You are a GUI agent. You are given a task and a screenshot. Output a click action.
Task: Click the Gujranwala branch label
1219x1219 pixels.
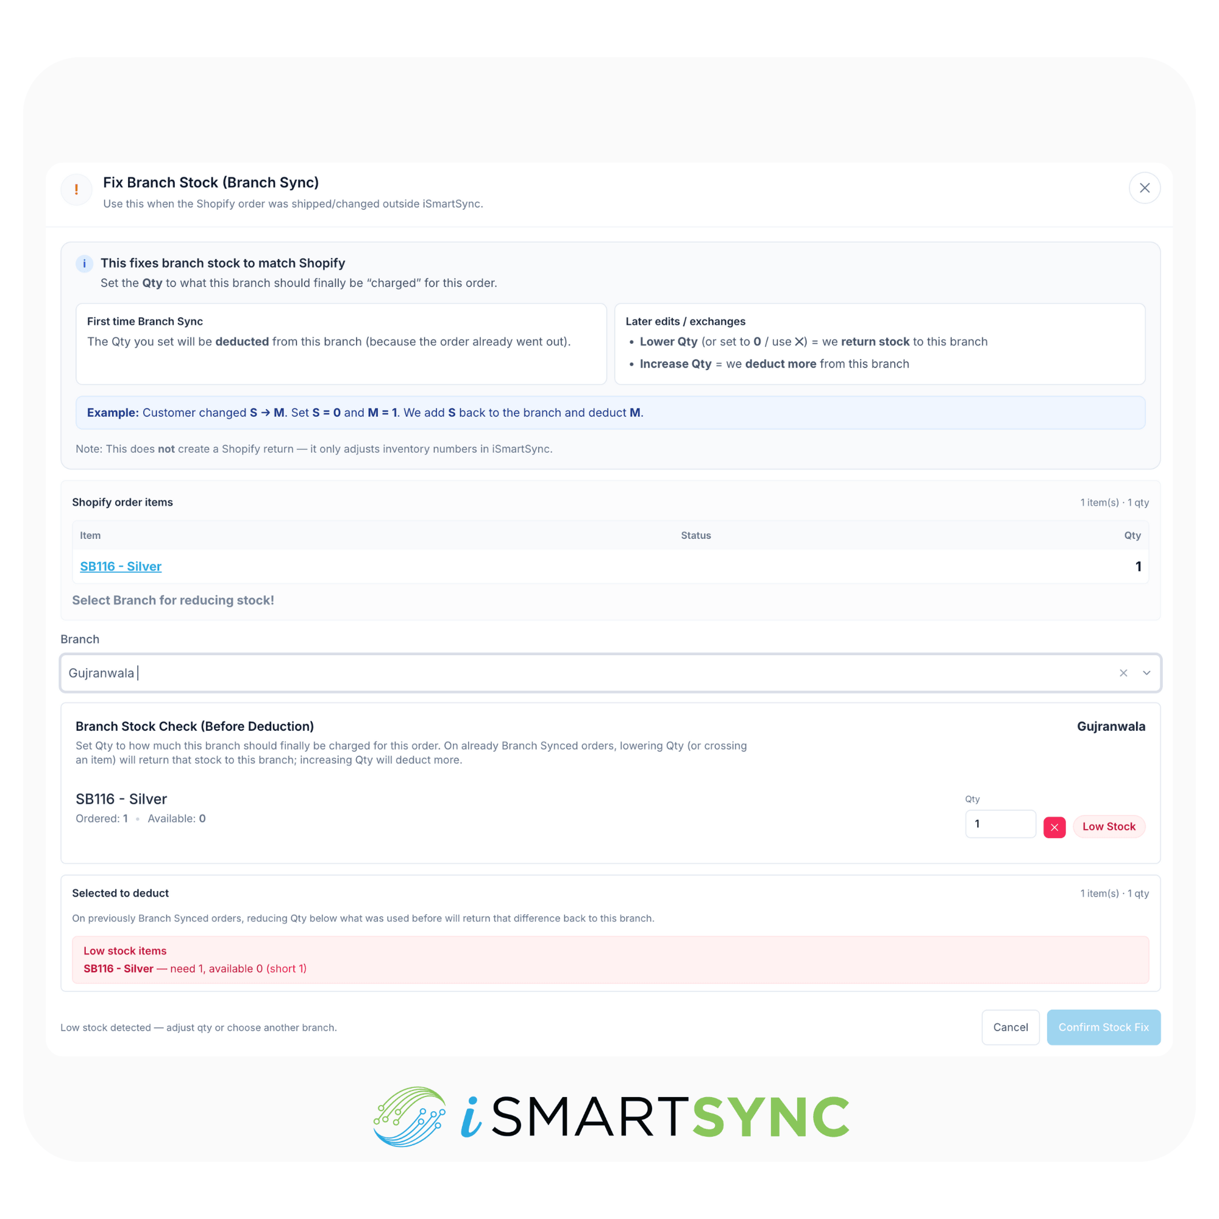(x=1112, y=727)
